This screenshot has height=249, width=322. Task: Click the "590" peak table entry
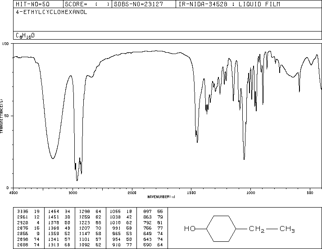[147, 244]
